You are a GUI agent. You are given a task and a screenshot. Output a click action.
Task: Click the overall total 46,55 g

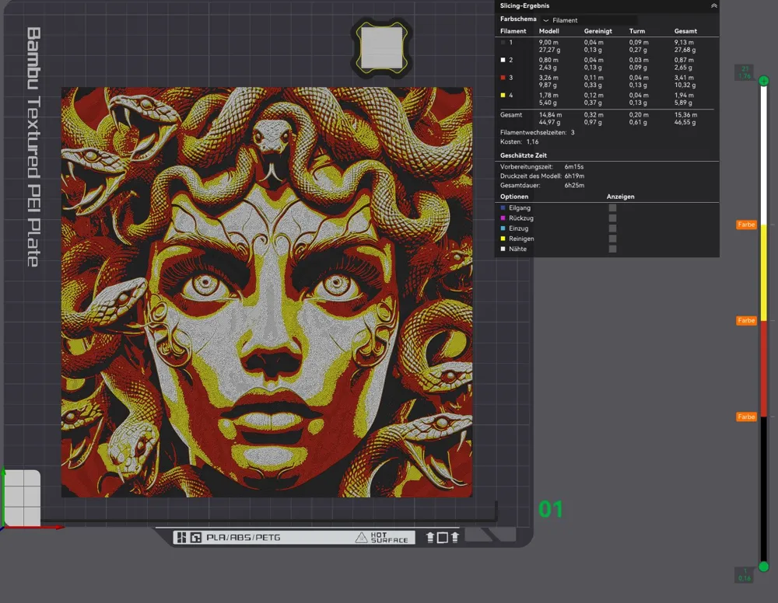point(685,122)
